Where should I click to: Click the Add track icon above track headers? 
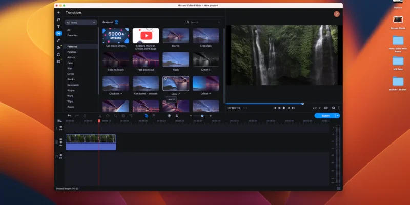[59, 121]
